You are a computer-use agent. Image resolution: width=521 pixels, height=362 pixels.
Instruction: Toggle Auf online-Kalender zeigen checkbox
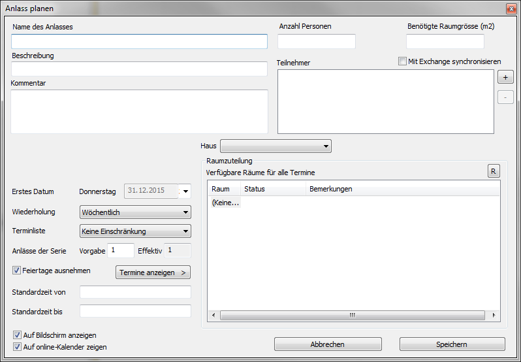pyautogui.click(x=16, y=347)
